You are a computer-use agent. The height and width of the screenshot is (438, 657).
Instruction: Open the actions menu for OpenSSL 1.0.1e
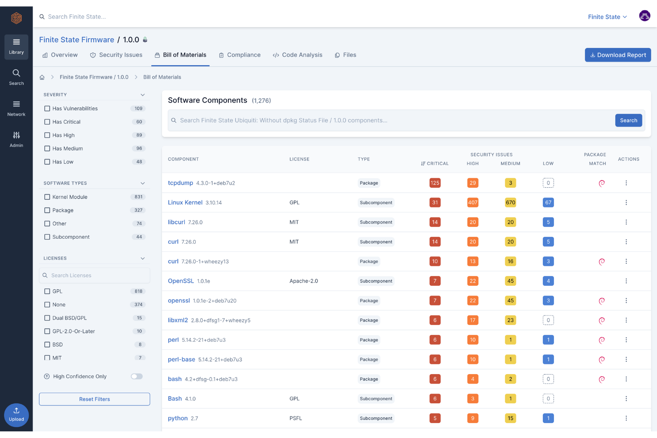(626, 281)
